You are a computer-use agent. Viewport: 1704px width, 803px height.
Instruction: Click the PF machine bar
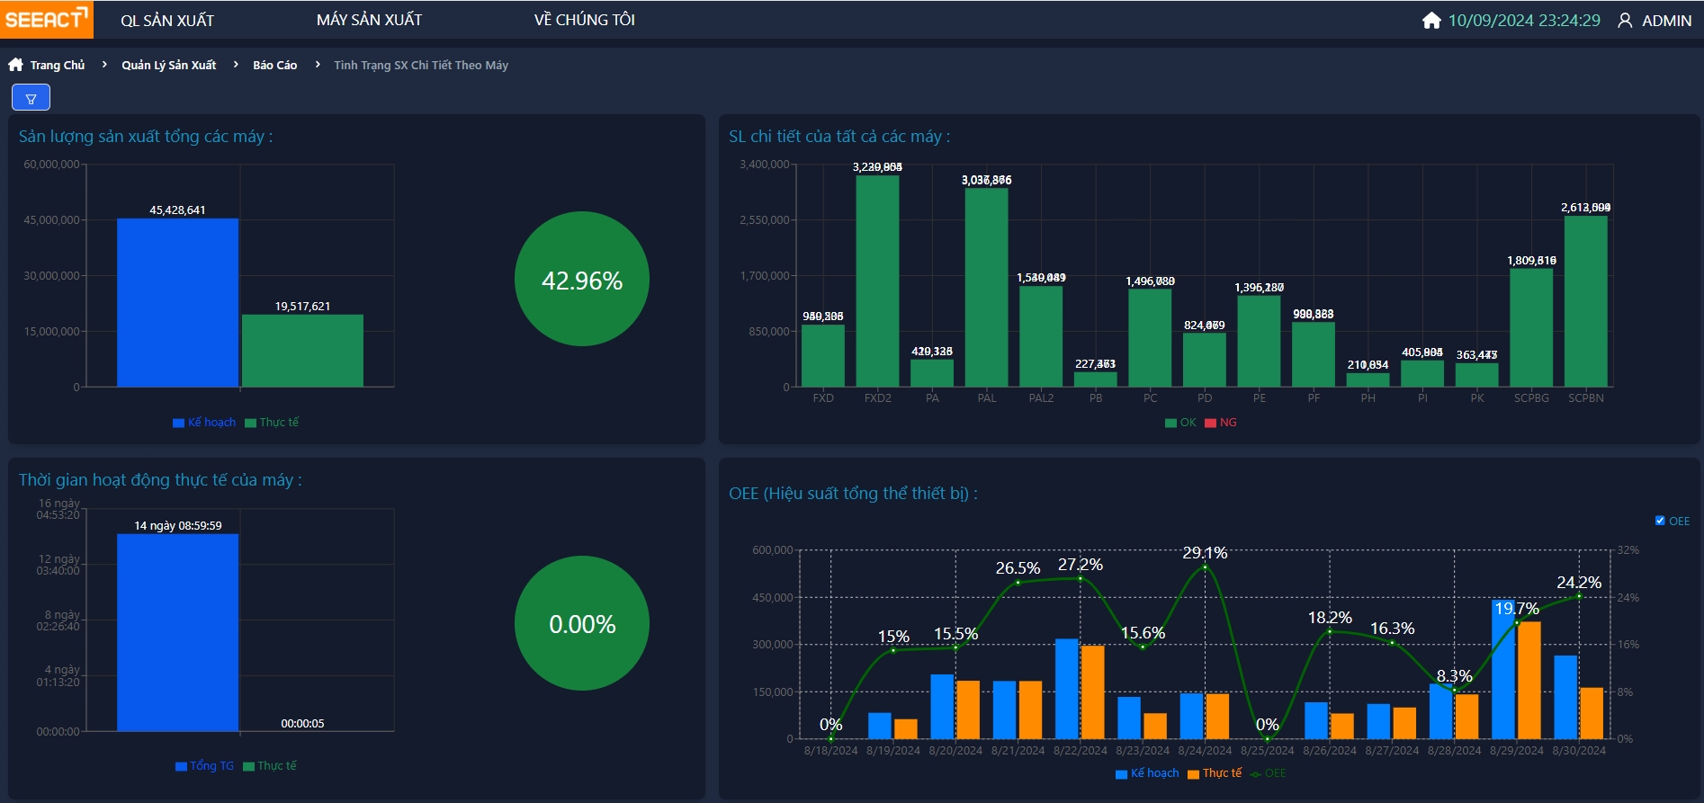point(1314,354)
